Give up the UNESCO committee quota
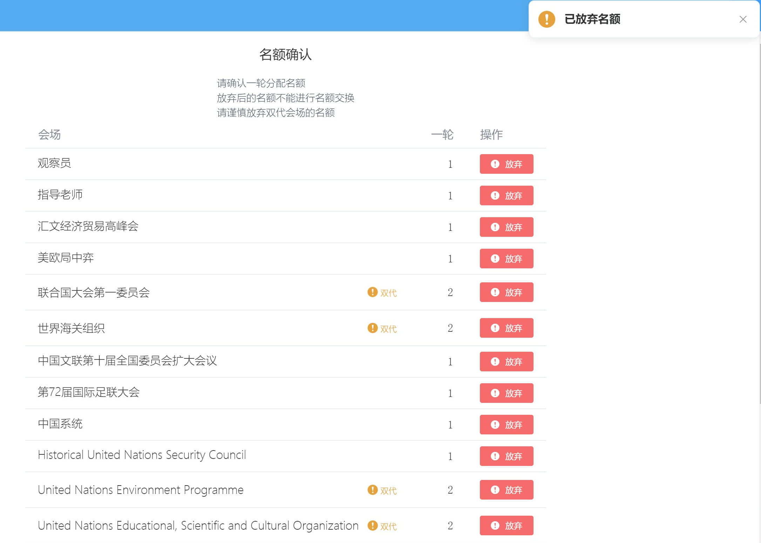 (x=506, y=525)
